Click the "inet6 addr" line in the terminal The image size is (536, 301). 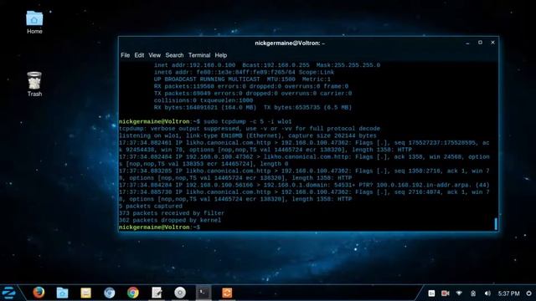[x=244, y=73]
